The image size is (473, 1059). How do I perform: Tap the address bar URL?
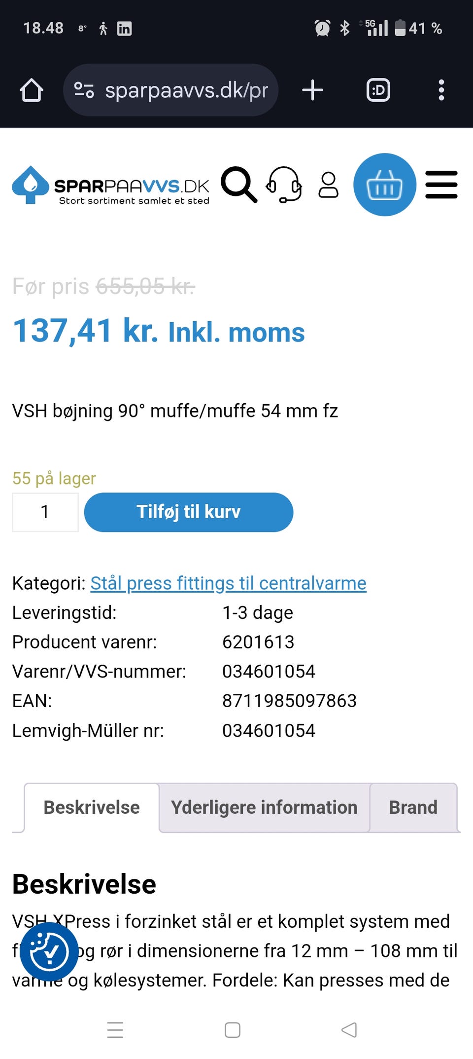pos(186,90)
